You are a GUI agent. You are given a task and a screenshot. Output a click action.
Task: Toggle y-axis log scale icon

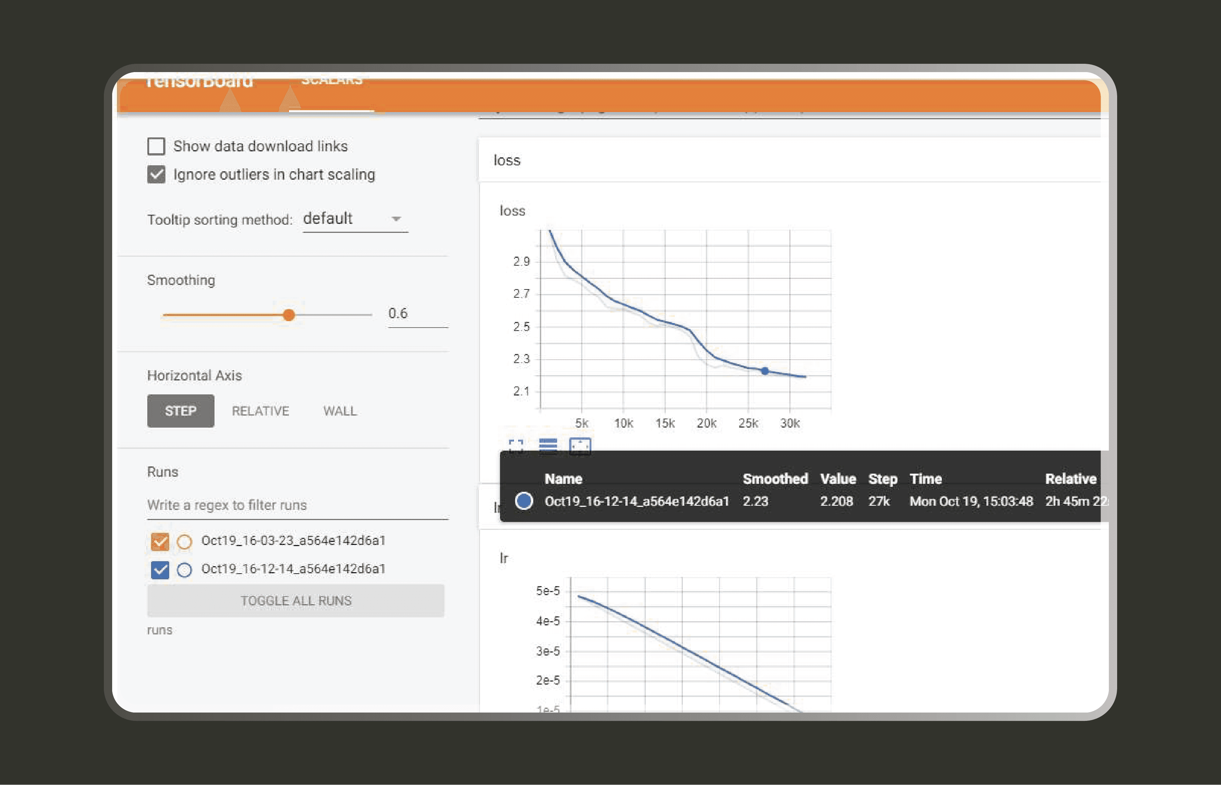548,445
